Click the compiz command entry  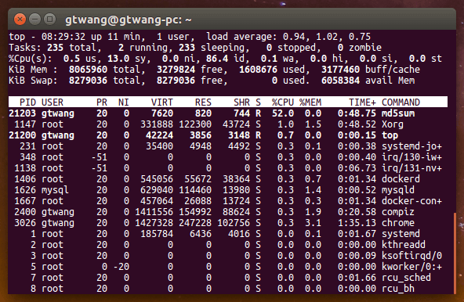(398, 212)
